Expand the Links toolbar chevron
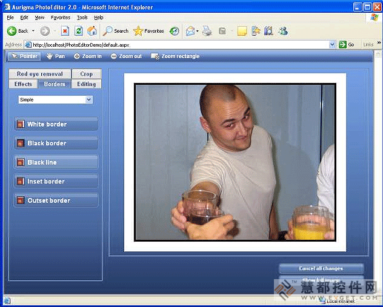Image resolution: width=383 pixels, height=307 pixels. (x=379, y=43)
